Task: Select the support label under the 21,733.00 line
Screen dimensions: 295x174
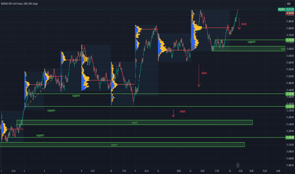Action: click(x=251, y=42)
